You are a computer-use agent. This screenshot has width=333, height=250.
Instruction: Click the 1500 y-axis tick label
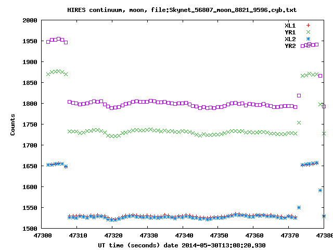(30, 229)
